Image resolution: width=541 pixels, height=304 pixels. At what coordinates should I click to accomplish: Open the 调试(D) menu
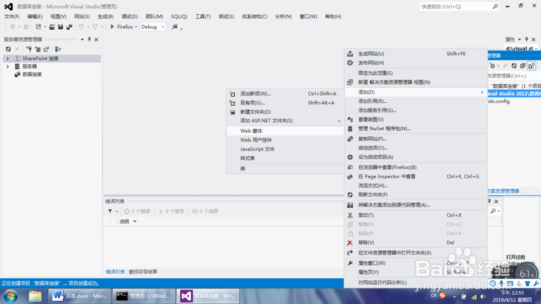tap(129, 17)
